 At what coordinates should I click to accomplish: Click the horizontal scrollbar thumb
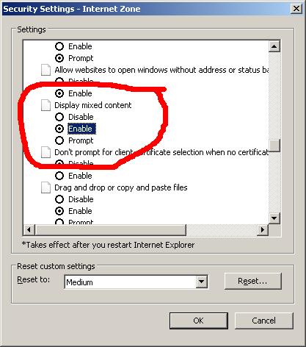111,230
